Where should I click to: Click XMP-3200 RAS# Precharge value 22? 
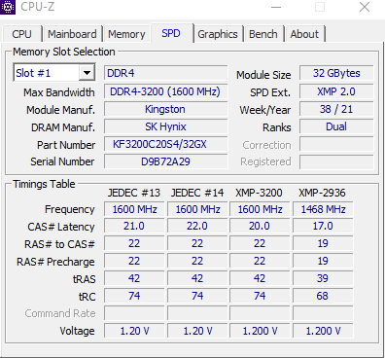260,261
